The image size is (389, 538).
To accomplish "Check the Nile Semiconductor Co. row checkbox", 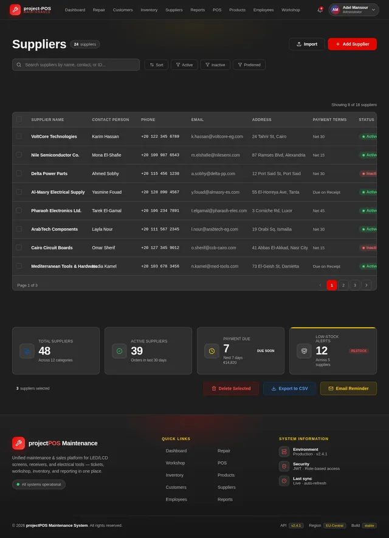I will [x=19, y=155].
